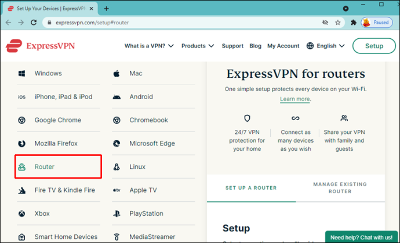
Task: Click the green Setup button
Action: pos(374,46)
